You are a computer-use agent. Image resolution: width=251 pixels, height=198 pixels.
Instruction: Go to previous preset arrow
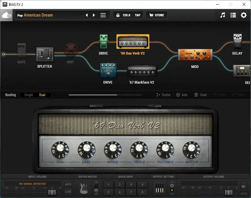point(87,15)
